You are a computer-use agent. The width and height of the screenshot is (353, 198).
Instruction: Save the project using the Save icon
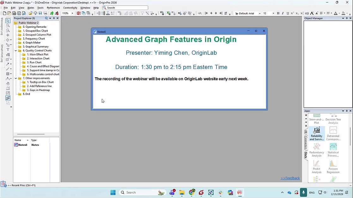pyautogui.click(x=40, y=13)
